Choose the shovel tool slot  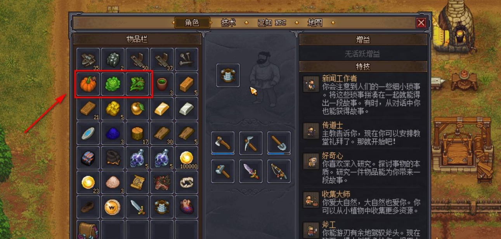click(279, 143)
